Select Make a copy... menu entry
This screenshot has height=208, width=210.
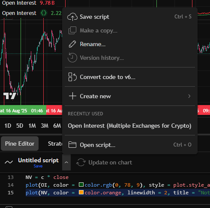click(130, 30)
